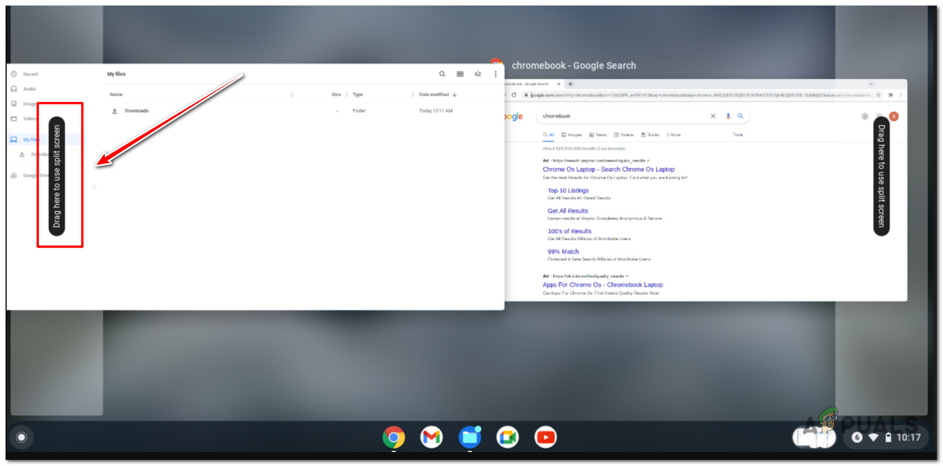Click the blue magnifier search button
Screen dimensions: 943x466
click(740, 116)
